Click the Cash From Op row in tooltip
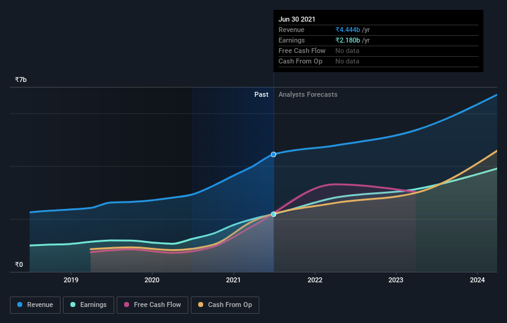Image resolution: width=507 pixels, height=323 pixels. [379, 61]
